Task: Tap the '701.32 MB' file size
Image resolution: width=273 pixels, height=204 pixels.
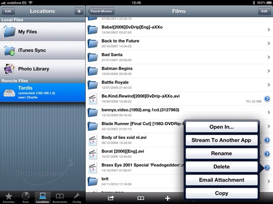Action: tap(253, 102)
